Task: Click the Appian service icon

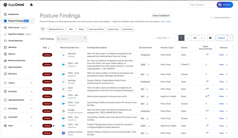Action: pos(63,133)
